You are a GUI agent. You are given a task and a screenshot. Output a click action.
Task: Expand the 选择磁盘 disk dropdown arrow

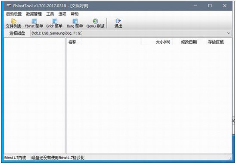coord(229,33)
